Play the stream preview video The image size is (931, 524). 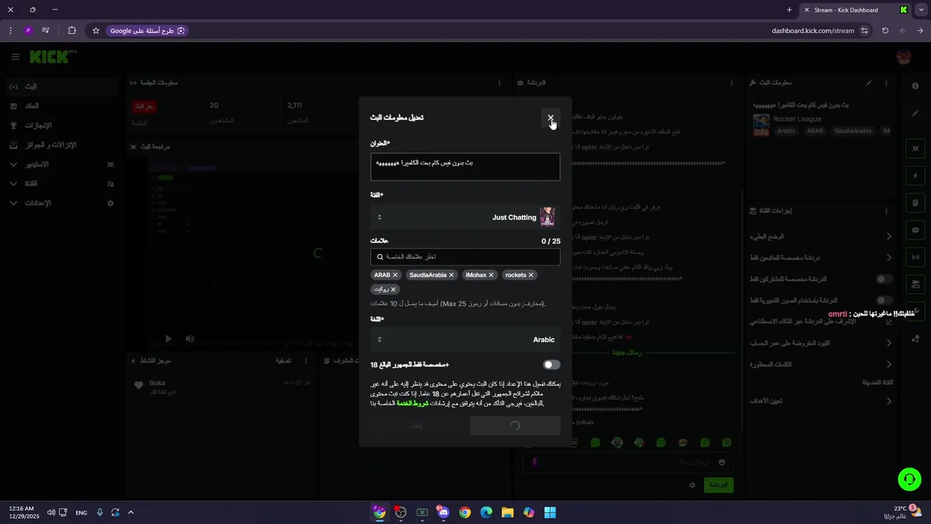[169, 338]
